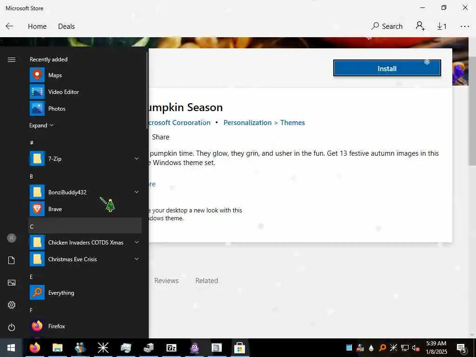Open the Store See more ellipsis menu
Screen dimensions: 476x357
[x=465, y=26]
